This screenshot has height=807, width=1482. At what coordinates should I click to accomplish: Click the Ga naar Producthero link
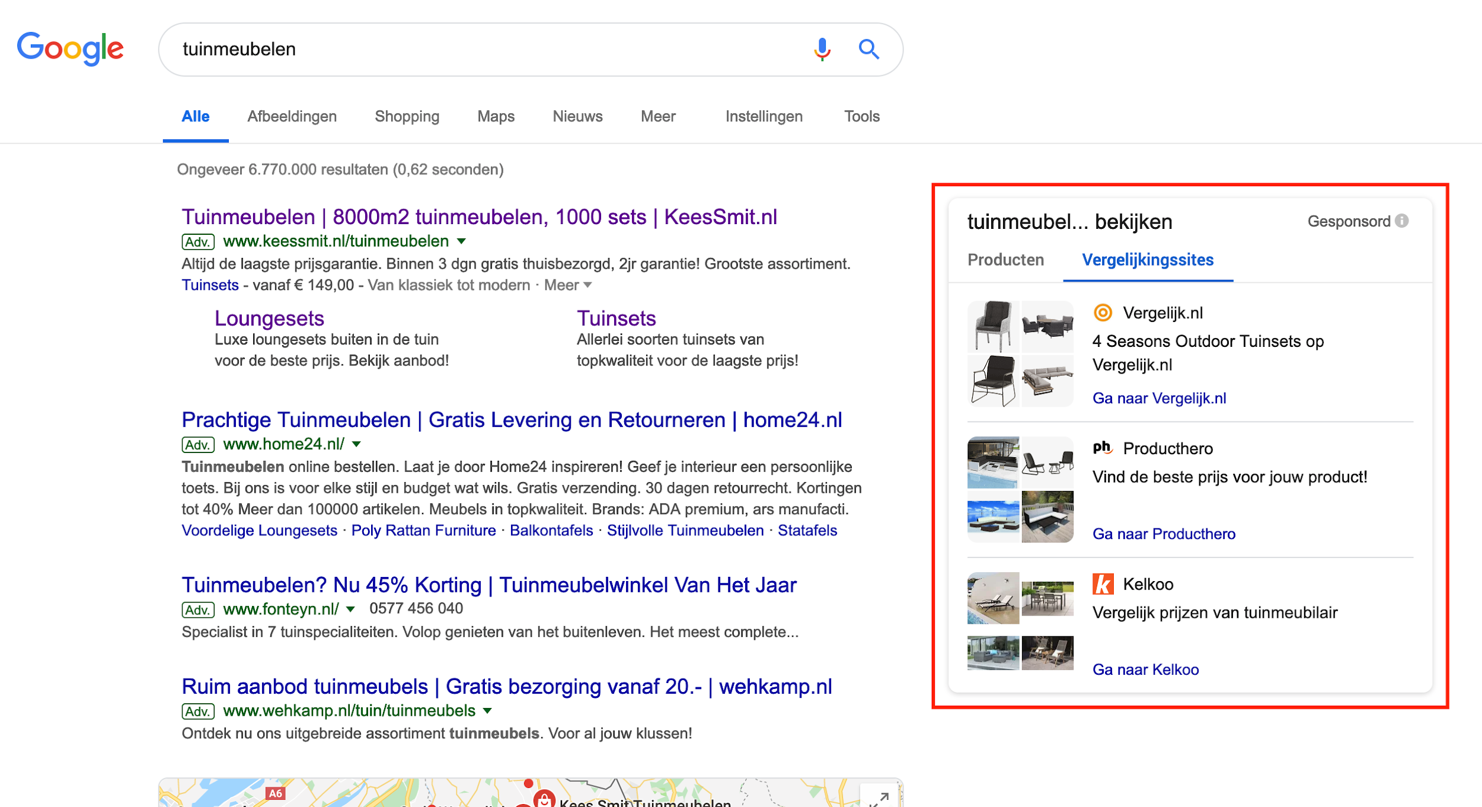[x=1164, y=534]
